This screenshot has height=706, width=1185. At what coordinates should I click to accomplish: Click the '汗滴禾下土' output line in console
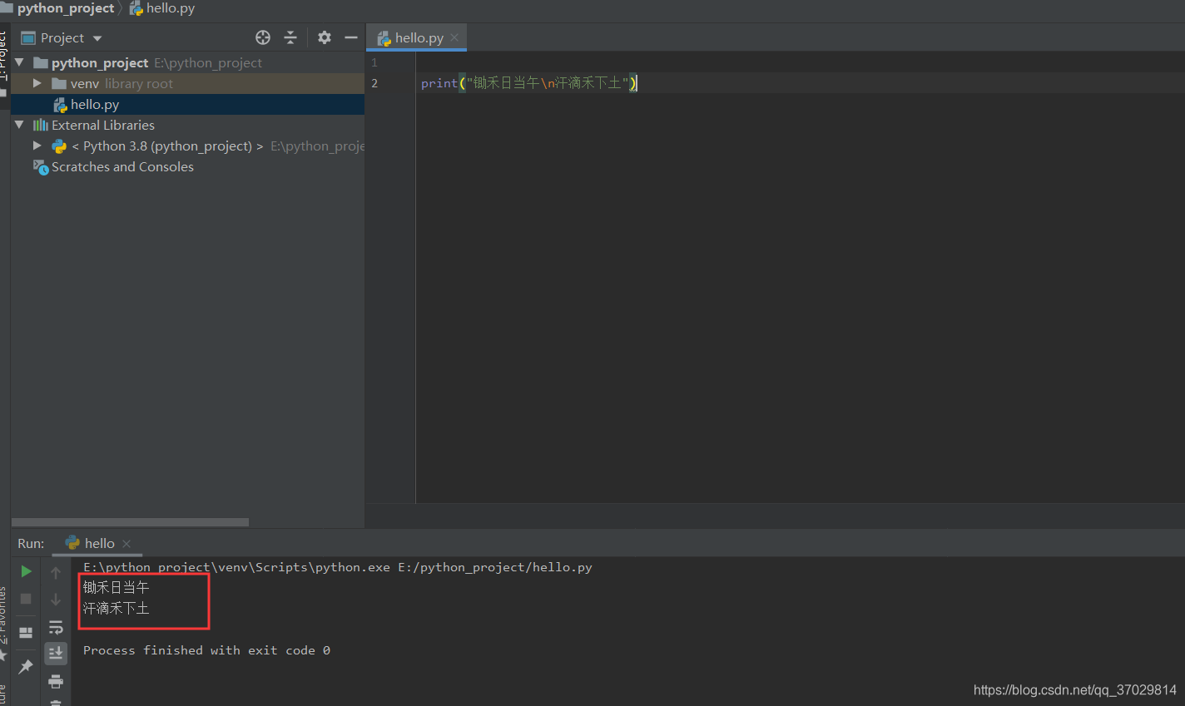pos(116,609)
